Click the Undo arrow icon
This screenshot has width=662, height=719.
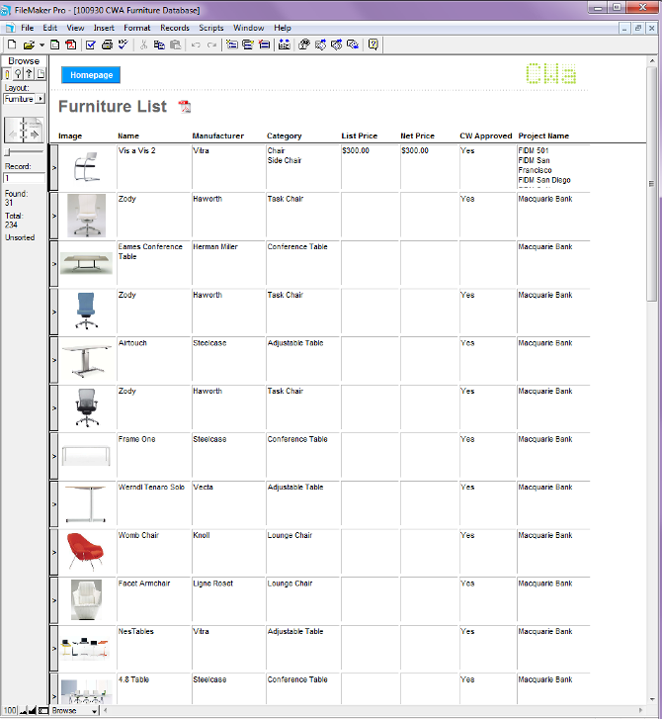pyautogui.click(x=196, y=45)
